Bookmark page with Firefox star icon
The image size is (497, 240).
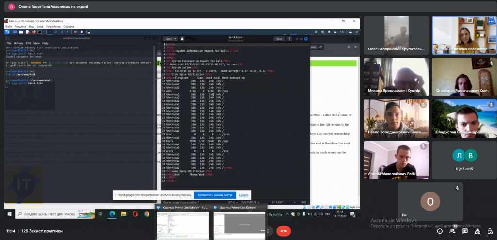[x=321, y=47]
